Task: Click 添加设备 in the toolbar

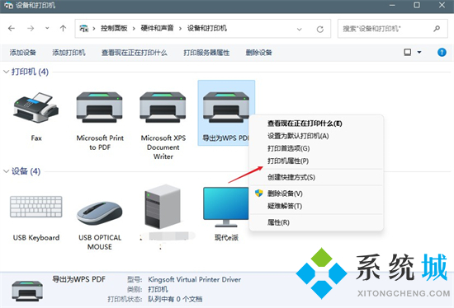Action: click(x=23, y=53)
